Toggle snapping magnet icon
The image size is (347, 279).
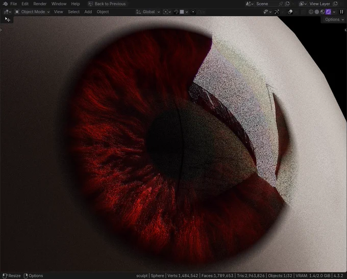[176, 12]
